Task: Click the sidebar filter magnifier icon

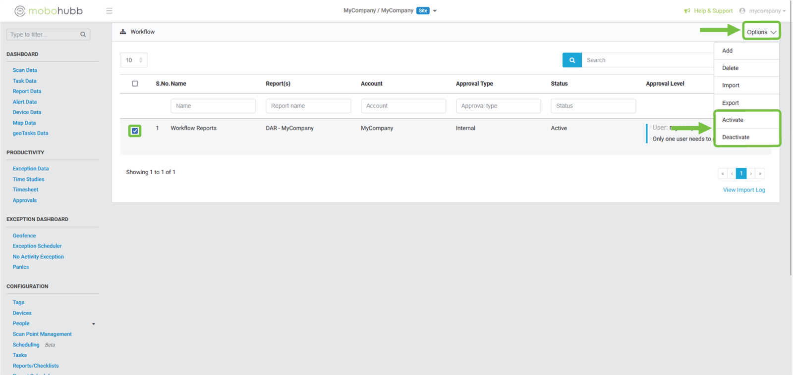Action: click(83, 35)
